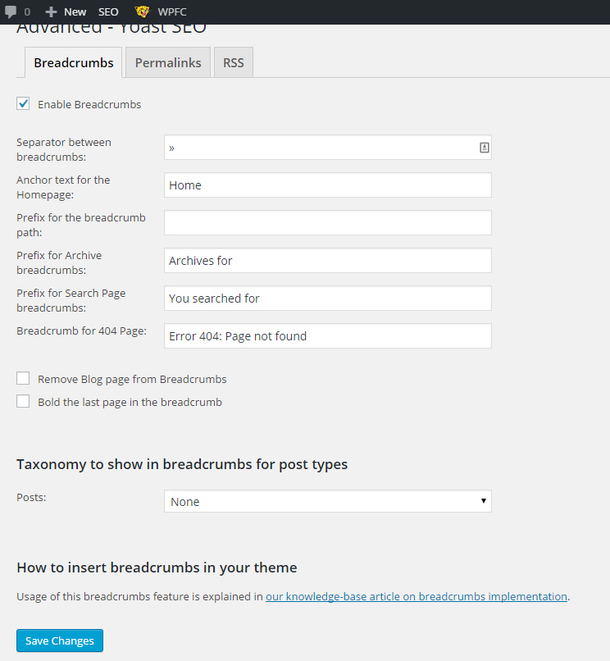This screenshot has height=661, width=610.
Task: Click the Error 404 breadcrumb text field
Action: click(327, 335)
